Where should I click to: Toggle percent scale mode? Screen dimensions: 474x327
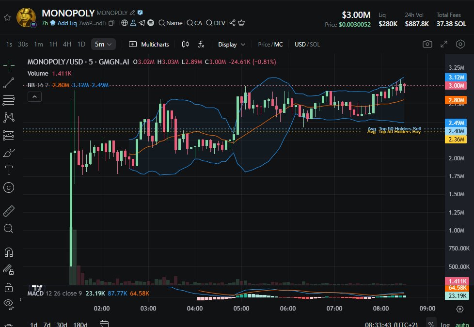point(431,324)
